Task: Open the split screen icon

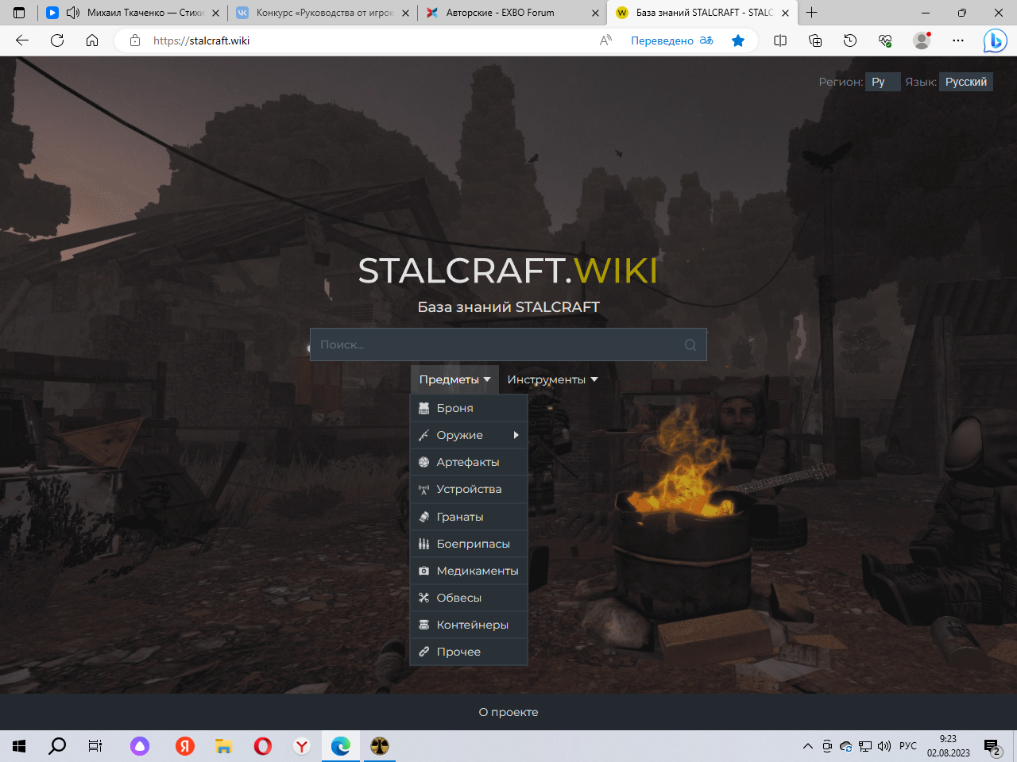Action: click(780, 40)
